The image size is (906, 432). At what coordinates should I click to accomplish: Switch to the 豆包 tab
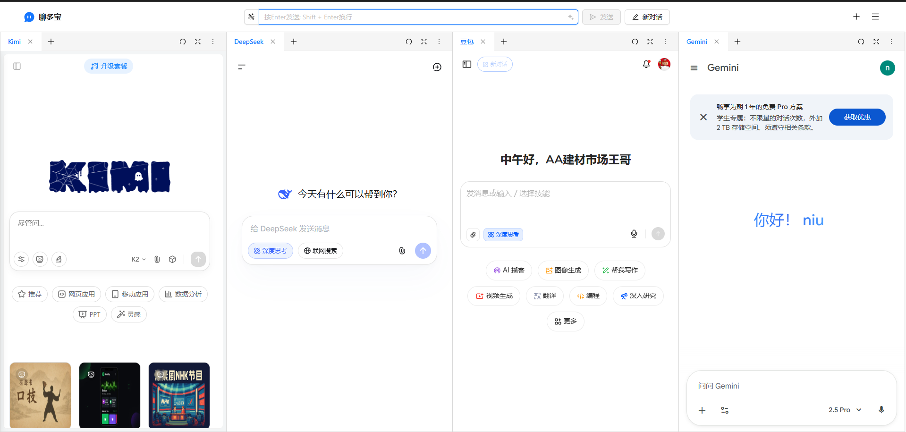click(x=466, y=42)
